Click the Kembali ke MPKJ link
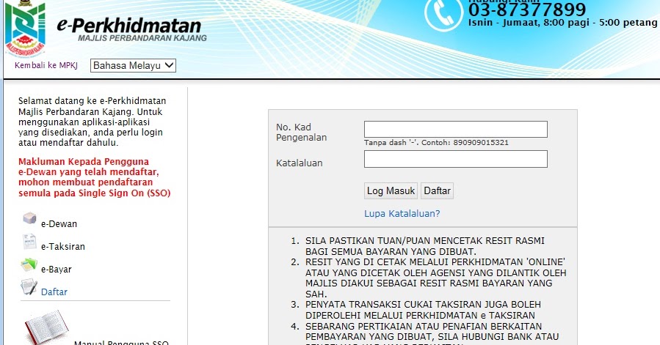This screenshot has width=660, height=345. (46, 65)
